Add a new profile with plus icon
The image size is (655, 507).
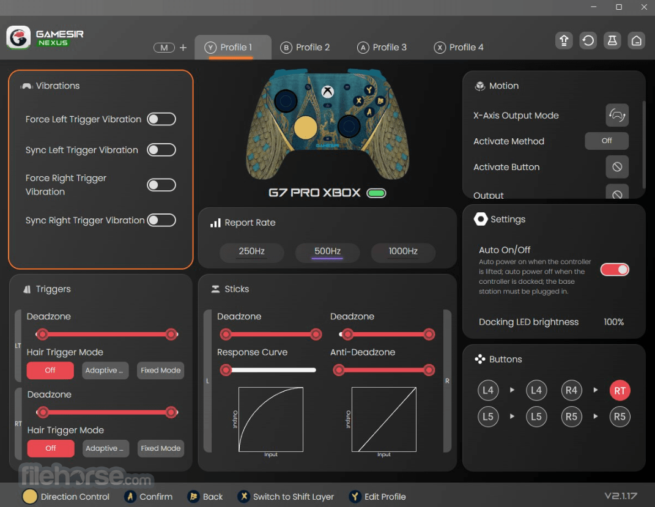point(183,48)
